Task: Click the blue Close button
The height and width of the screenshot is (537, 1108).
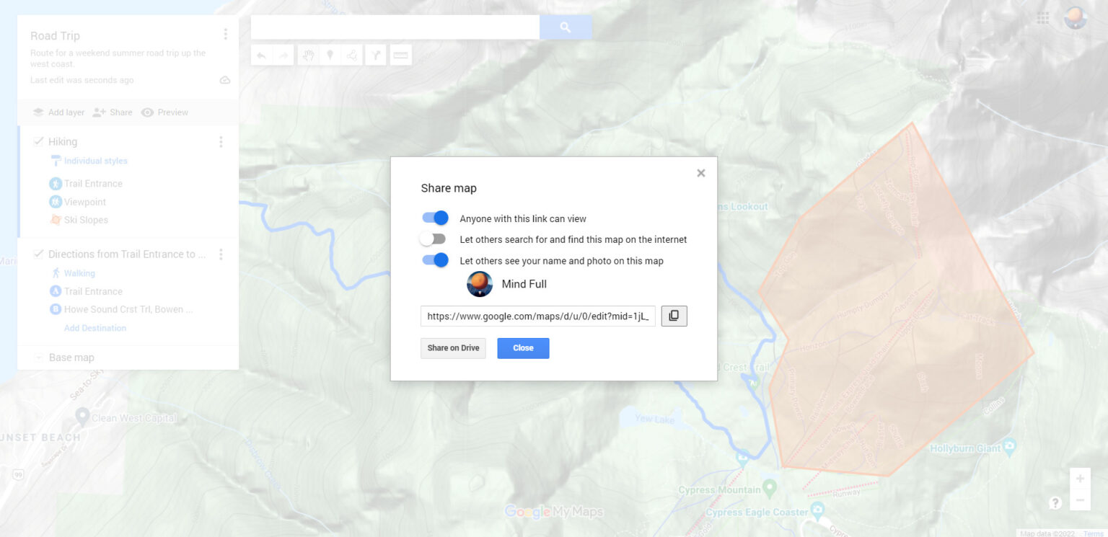Action: point(523,348)
